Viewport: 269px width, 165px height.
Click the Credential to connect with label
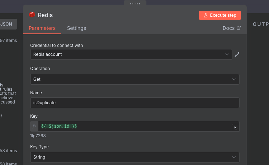tap(57, 46)
